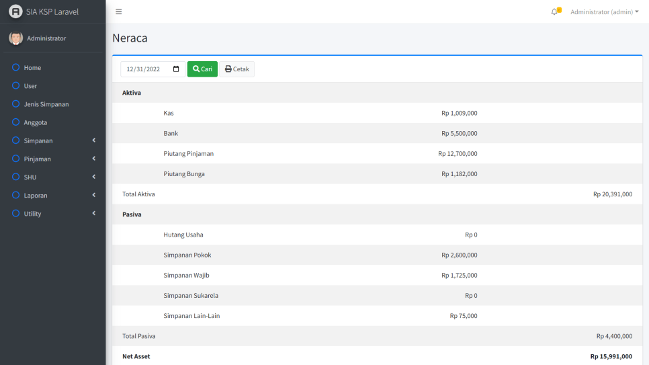Screen dimensions: 649x365
Task: Click the green Cari search button
Action: click(202, 69)
